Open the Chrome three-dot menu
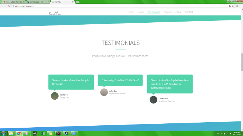 (241, 6)
